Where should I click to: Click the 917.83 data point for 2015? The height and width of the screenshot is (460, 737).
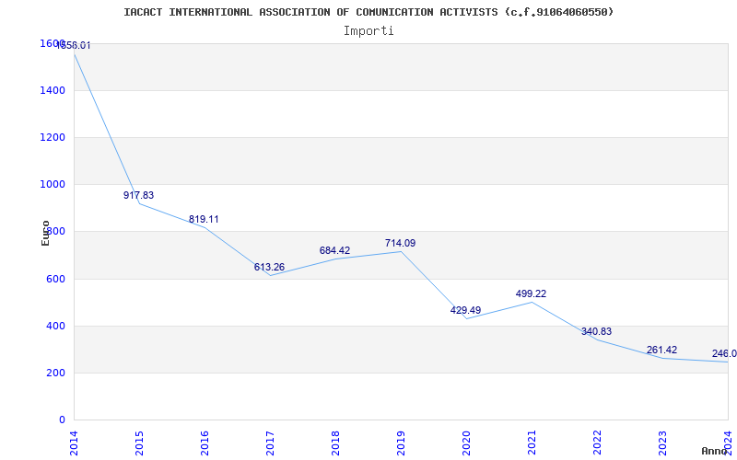coord(139,196)
